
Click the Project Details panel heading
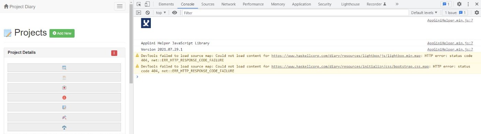click(x=22, y=52)
